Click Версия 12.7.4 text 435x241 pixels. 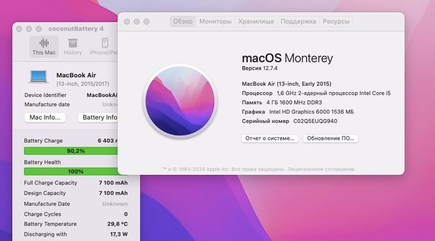[x=260, y=68]
